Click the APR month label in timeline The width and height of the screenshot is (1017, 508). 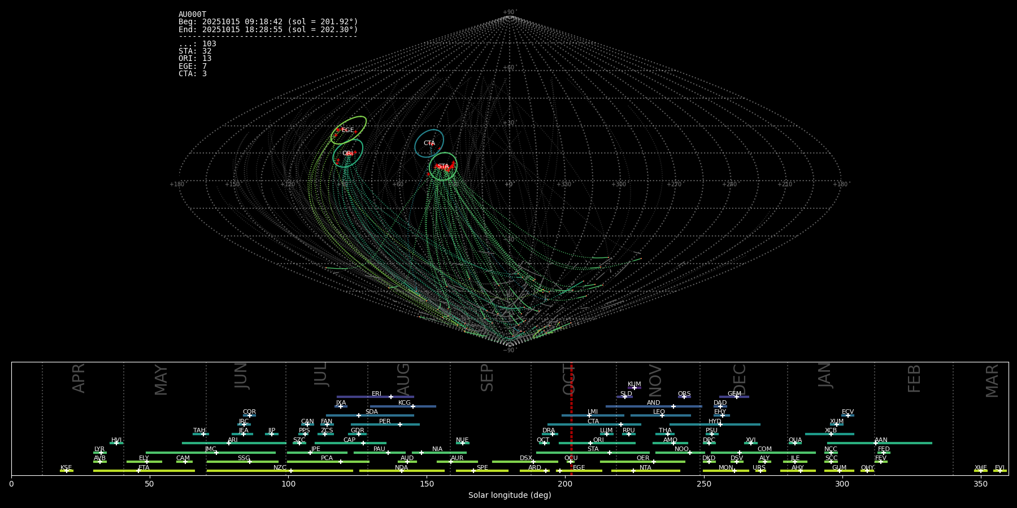(79, 378)
